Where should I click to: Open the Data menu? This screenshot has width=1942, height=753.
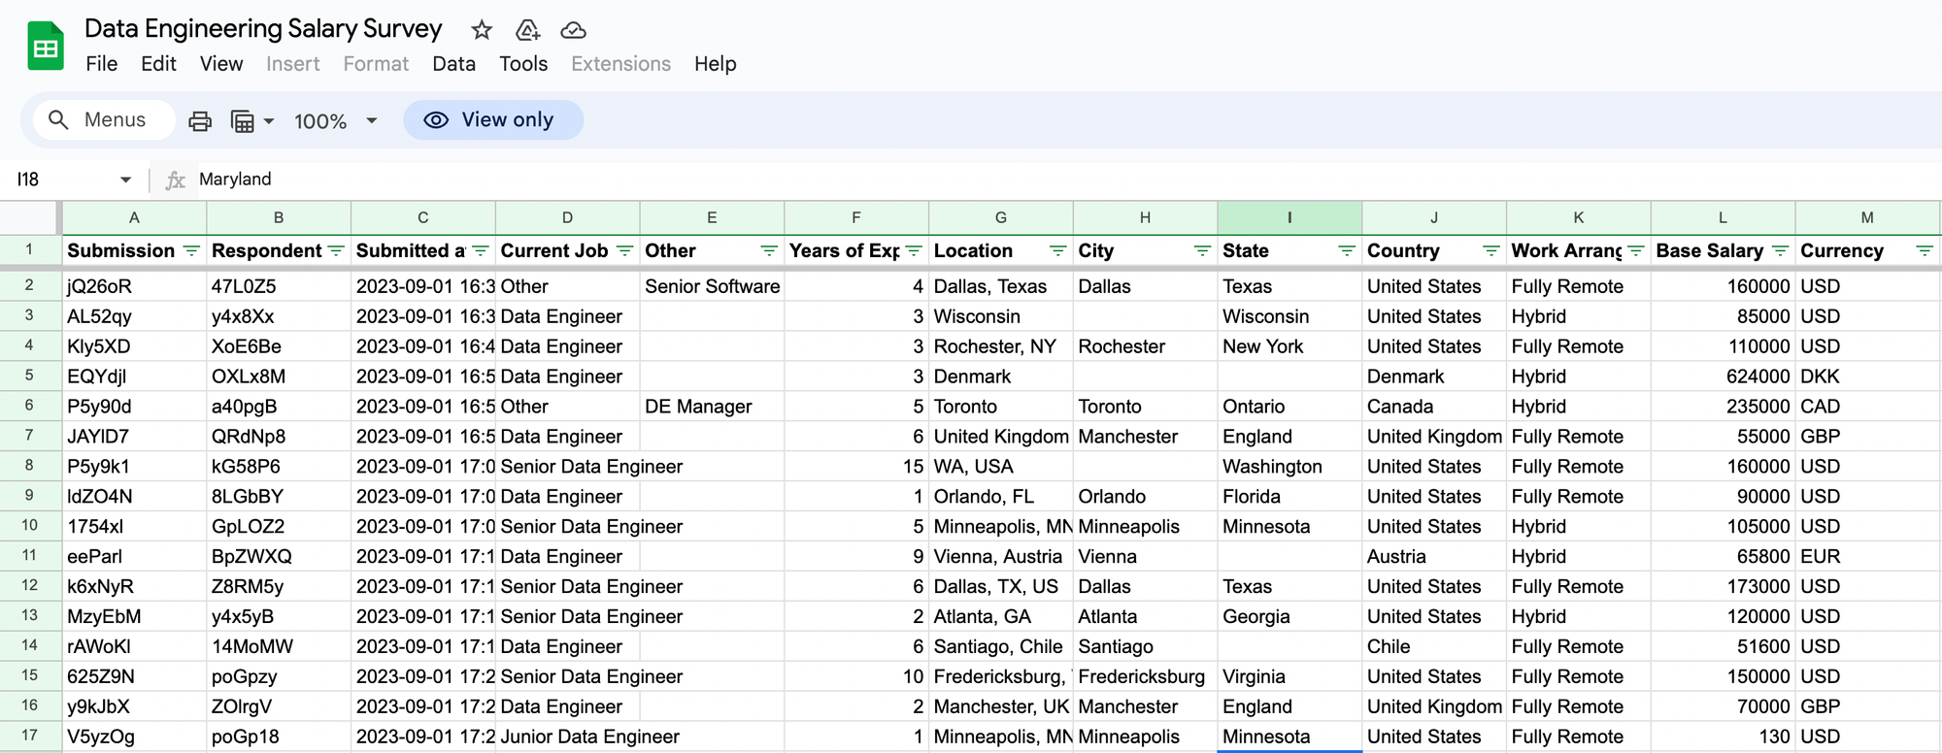pyautogui.click(x=453, y=64)
